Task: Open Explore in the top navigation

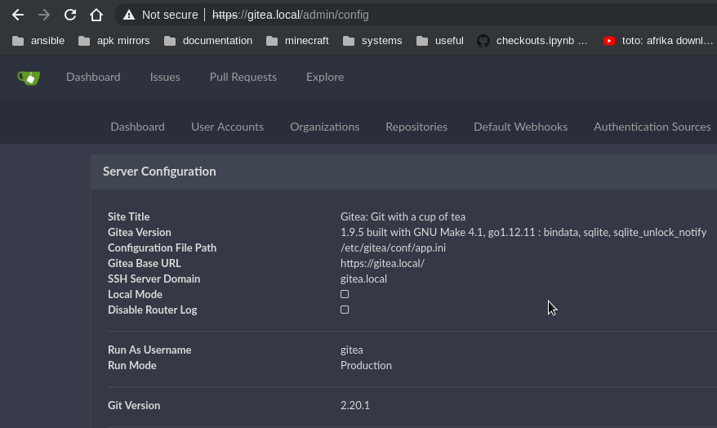Action: 325,77
